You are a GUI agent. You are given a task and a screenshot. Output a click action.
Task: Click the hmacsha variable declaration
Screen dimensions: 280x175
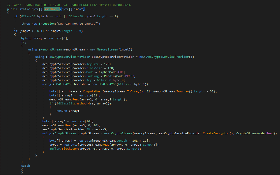point(80,84)
